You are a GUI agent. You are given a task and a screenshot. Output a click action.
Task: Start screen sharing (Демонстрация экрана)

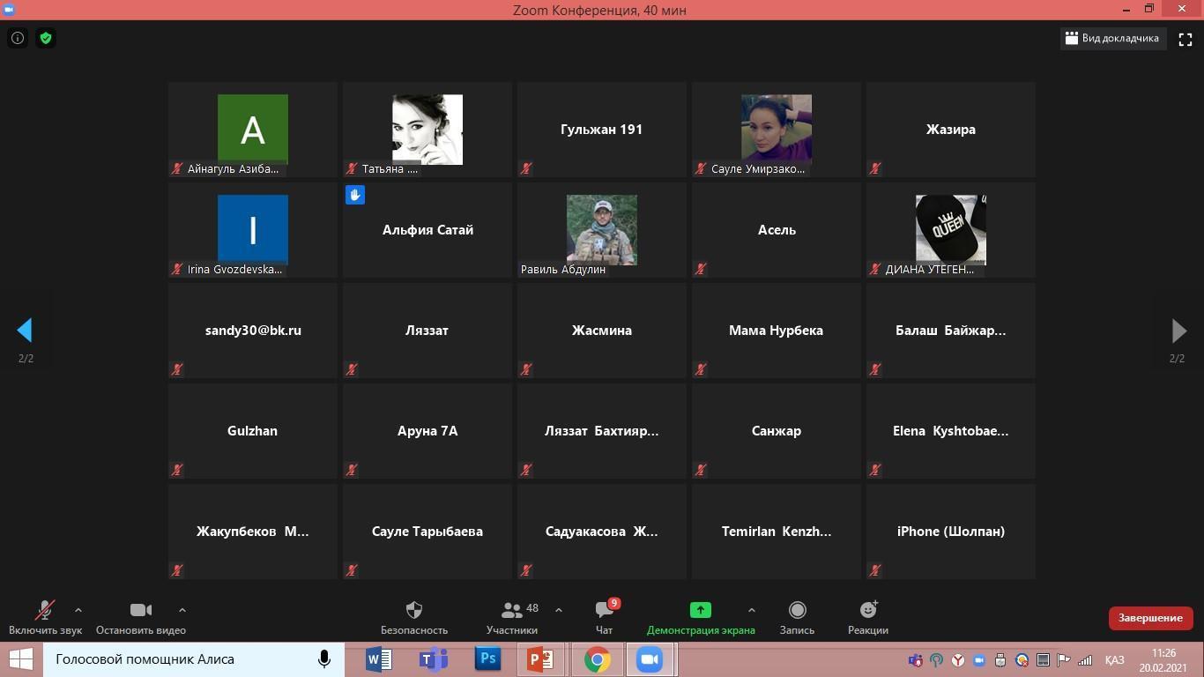point(700,617)
